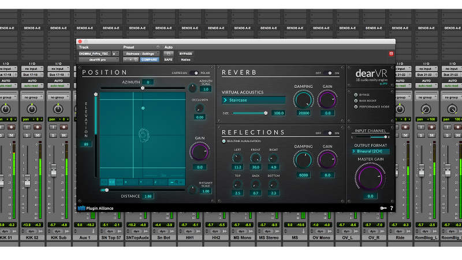Adjust the Occlusion knob
This screenshot has width=462, height=260.
pos(199,108)
